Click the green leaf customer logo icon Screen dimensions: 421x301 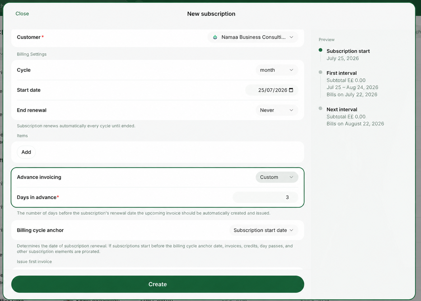pyautogui.click(x=215, y=37)
